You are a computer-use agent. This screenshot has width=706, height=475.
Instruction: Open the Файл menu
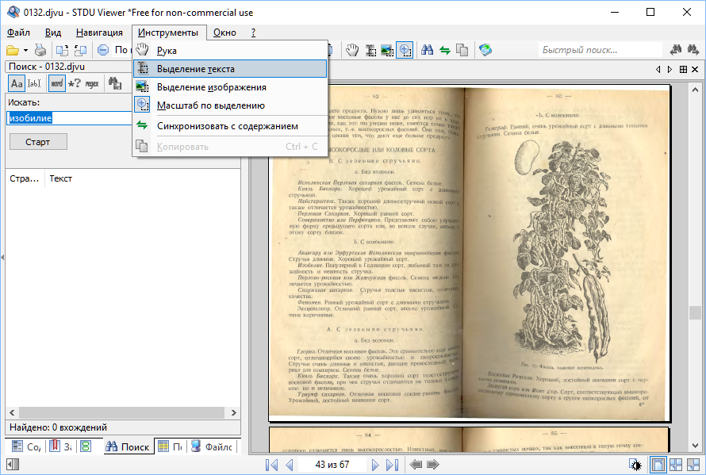coord(18,33)
